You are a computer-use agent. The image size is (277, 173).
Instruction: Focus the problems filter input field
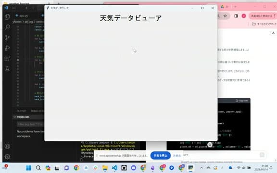30,124
